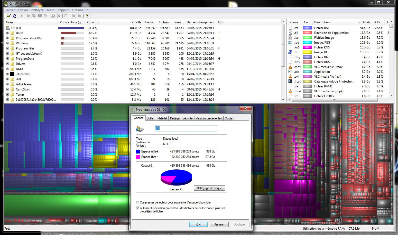398x235 pixels.
Task: Sort by the Taille column header
Action: pos(121,22)
